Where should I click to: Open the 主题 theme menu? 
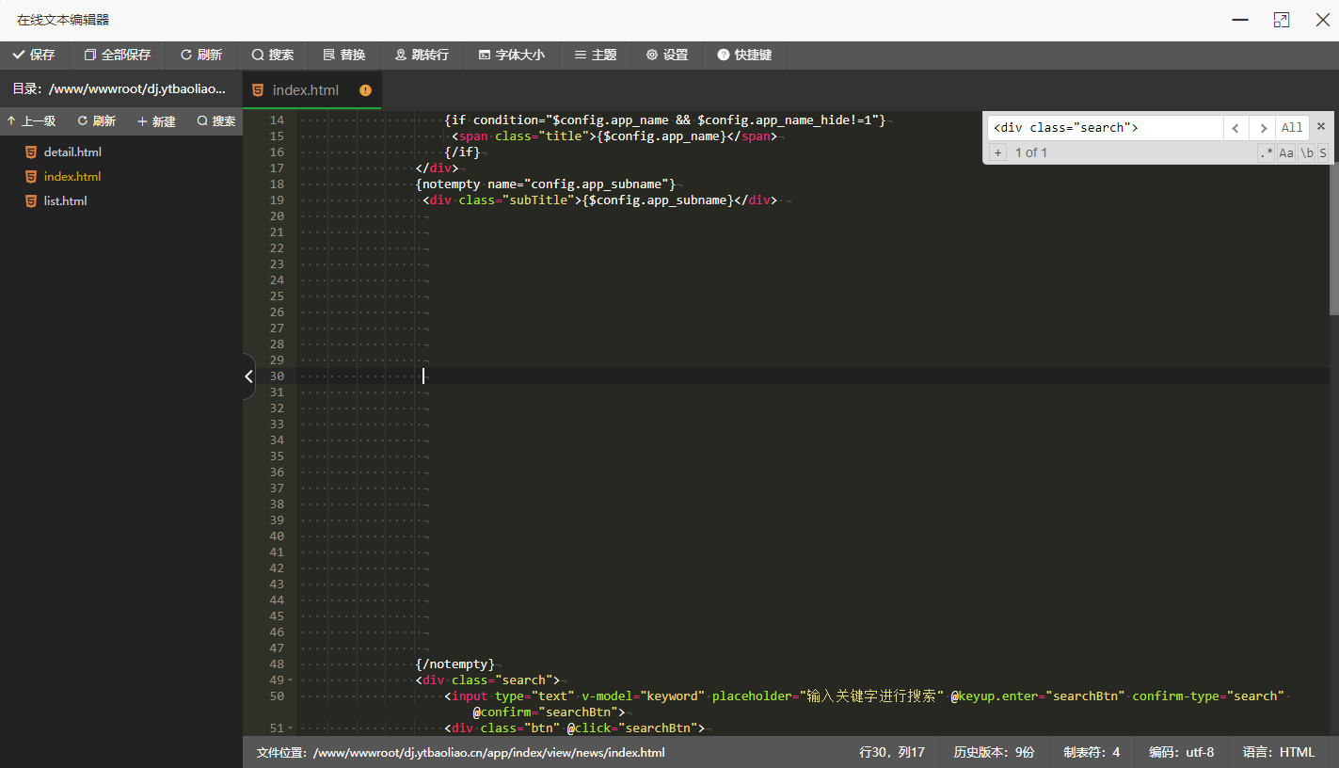pyautogui.click(x=595, y=55)
